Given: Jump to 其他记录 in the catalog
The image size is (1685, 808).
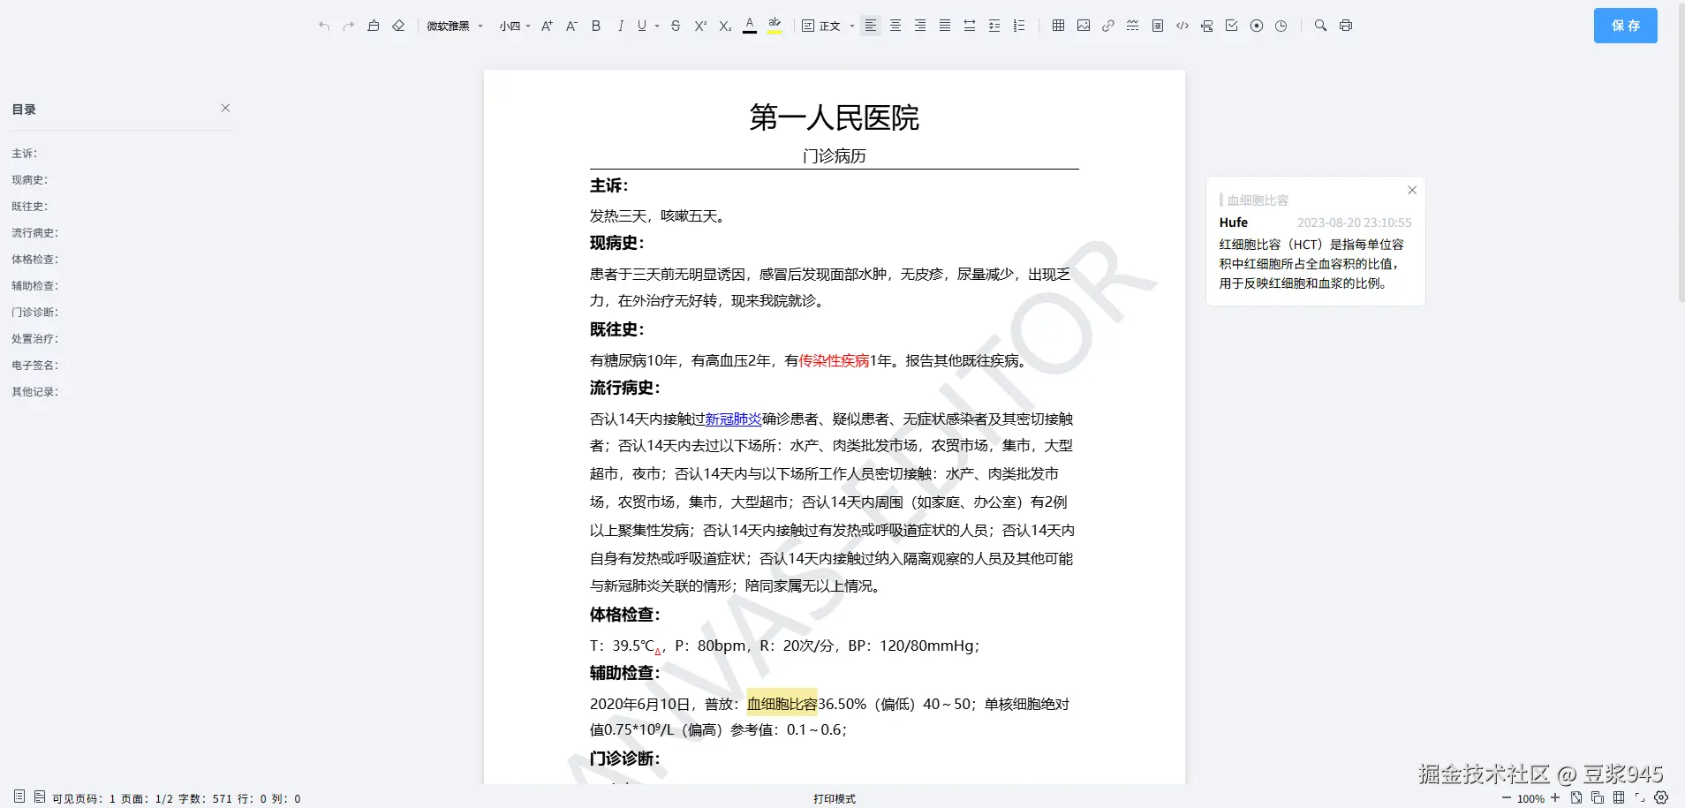Looking at the screenshot, I should pyautogui.click(x=35, y=392).
